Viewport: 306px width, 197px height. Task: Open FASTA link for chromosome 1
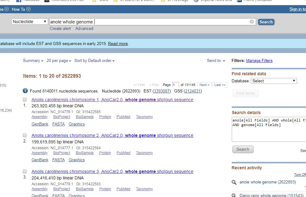59,124
